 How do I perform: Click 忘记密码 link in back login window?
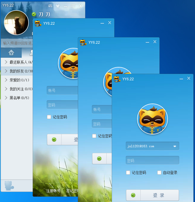72,191
